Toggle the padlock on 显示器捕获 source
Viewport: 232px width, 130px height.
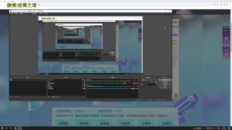point(84,88)
